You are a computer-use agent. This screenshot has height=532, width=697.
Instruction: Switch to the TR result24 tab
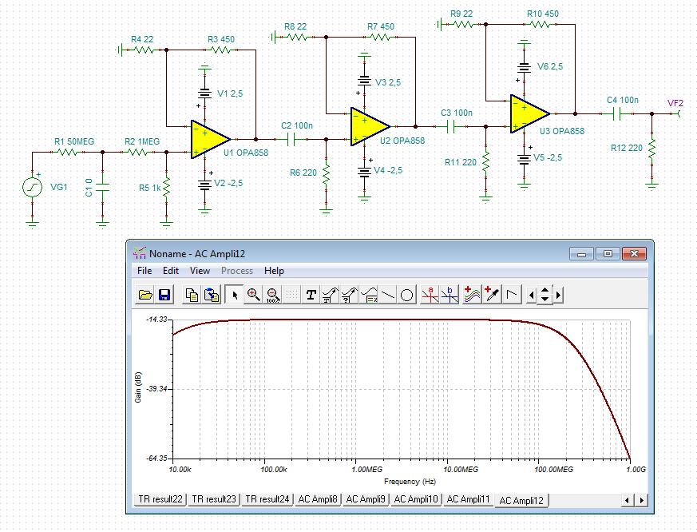[x=267, y=499]
